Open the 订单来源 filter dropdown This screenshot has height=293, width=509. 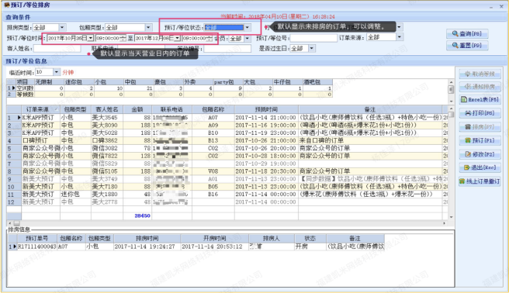pos(400,37)
